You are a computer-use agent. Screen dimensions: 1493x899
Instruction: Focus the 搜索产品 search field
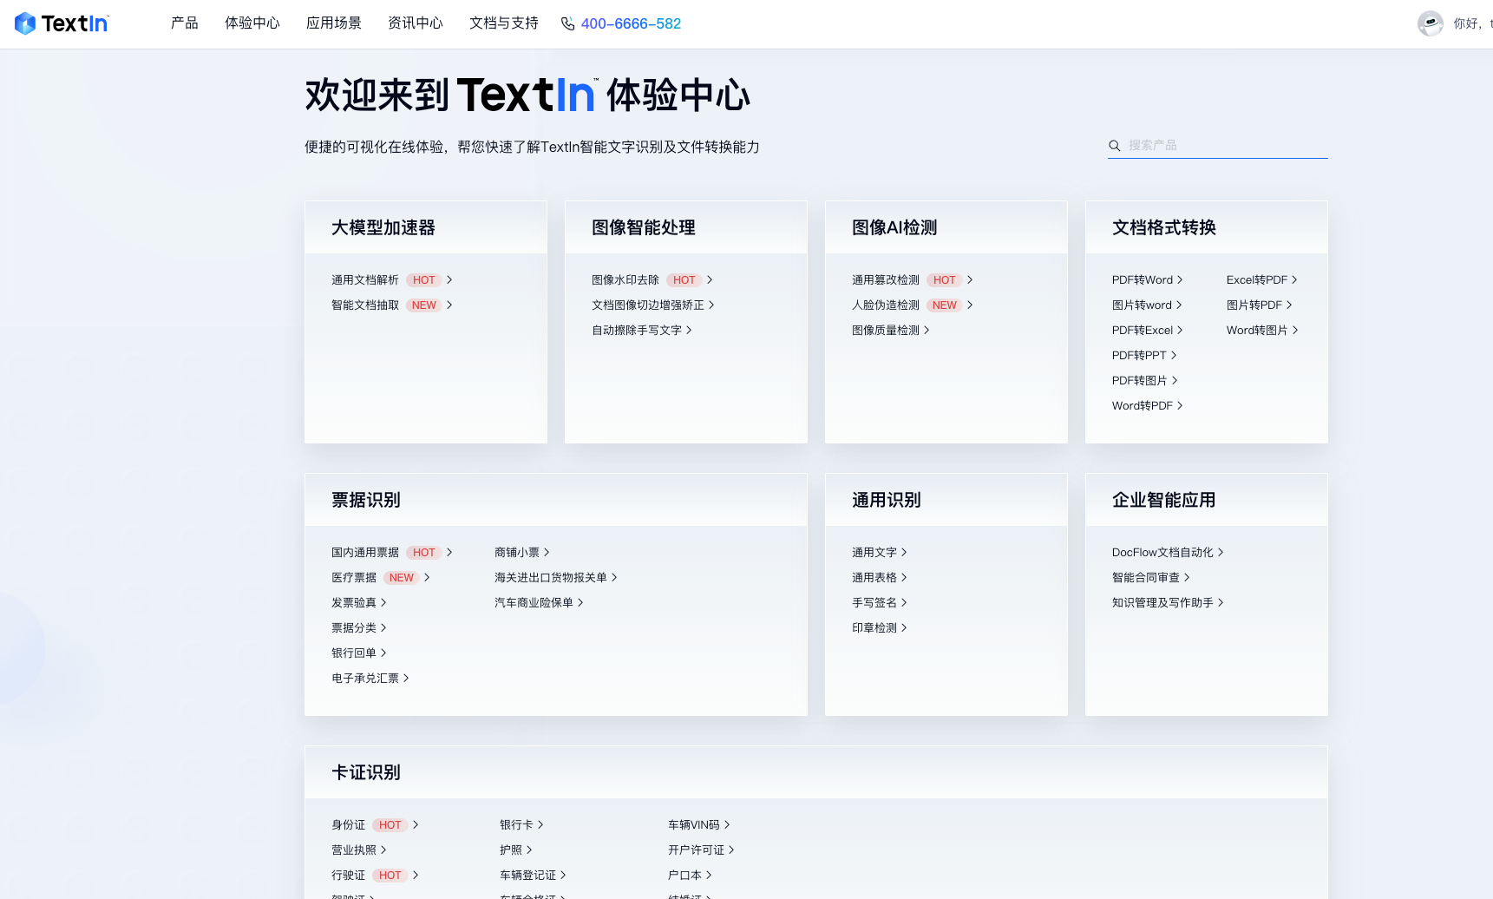(1217, 146)
